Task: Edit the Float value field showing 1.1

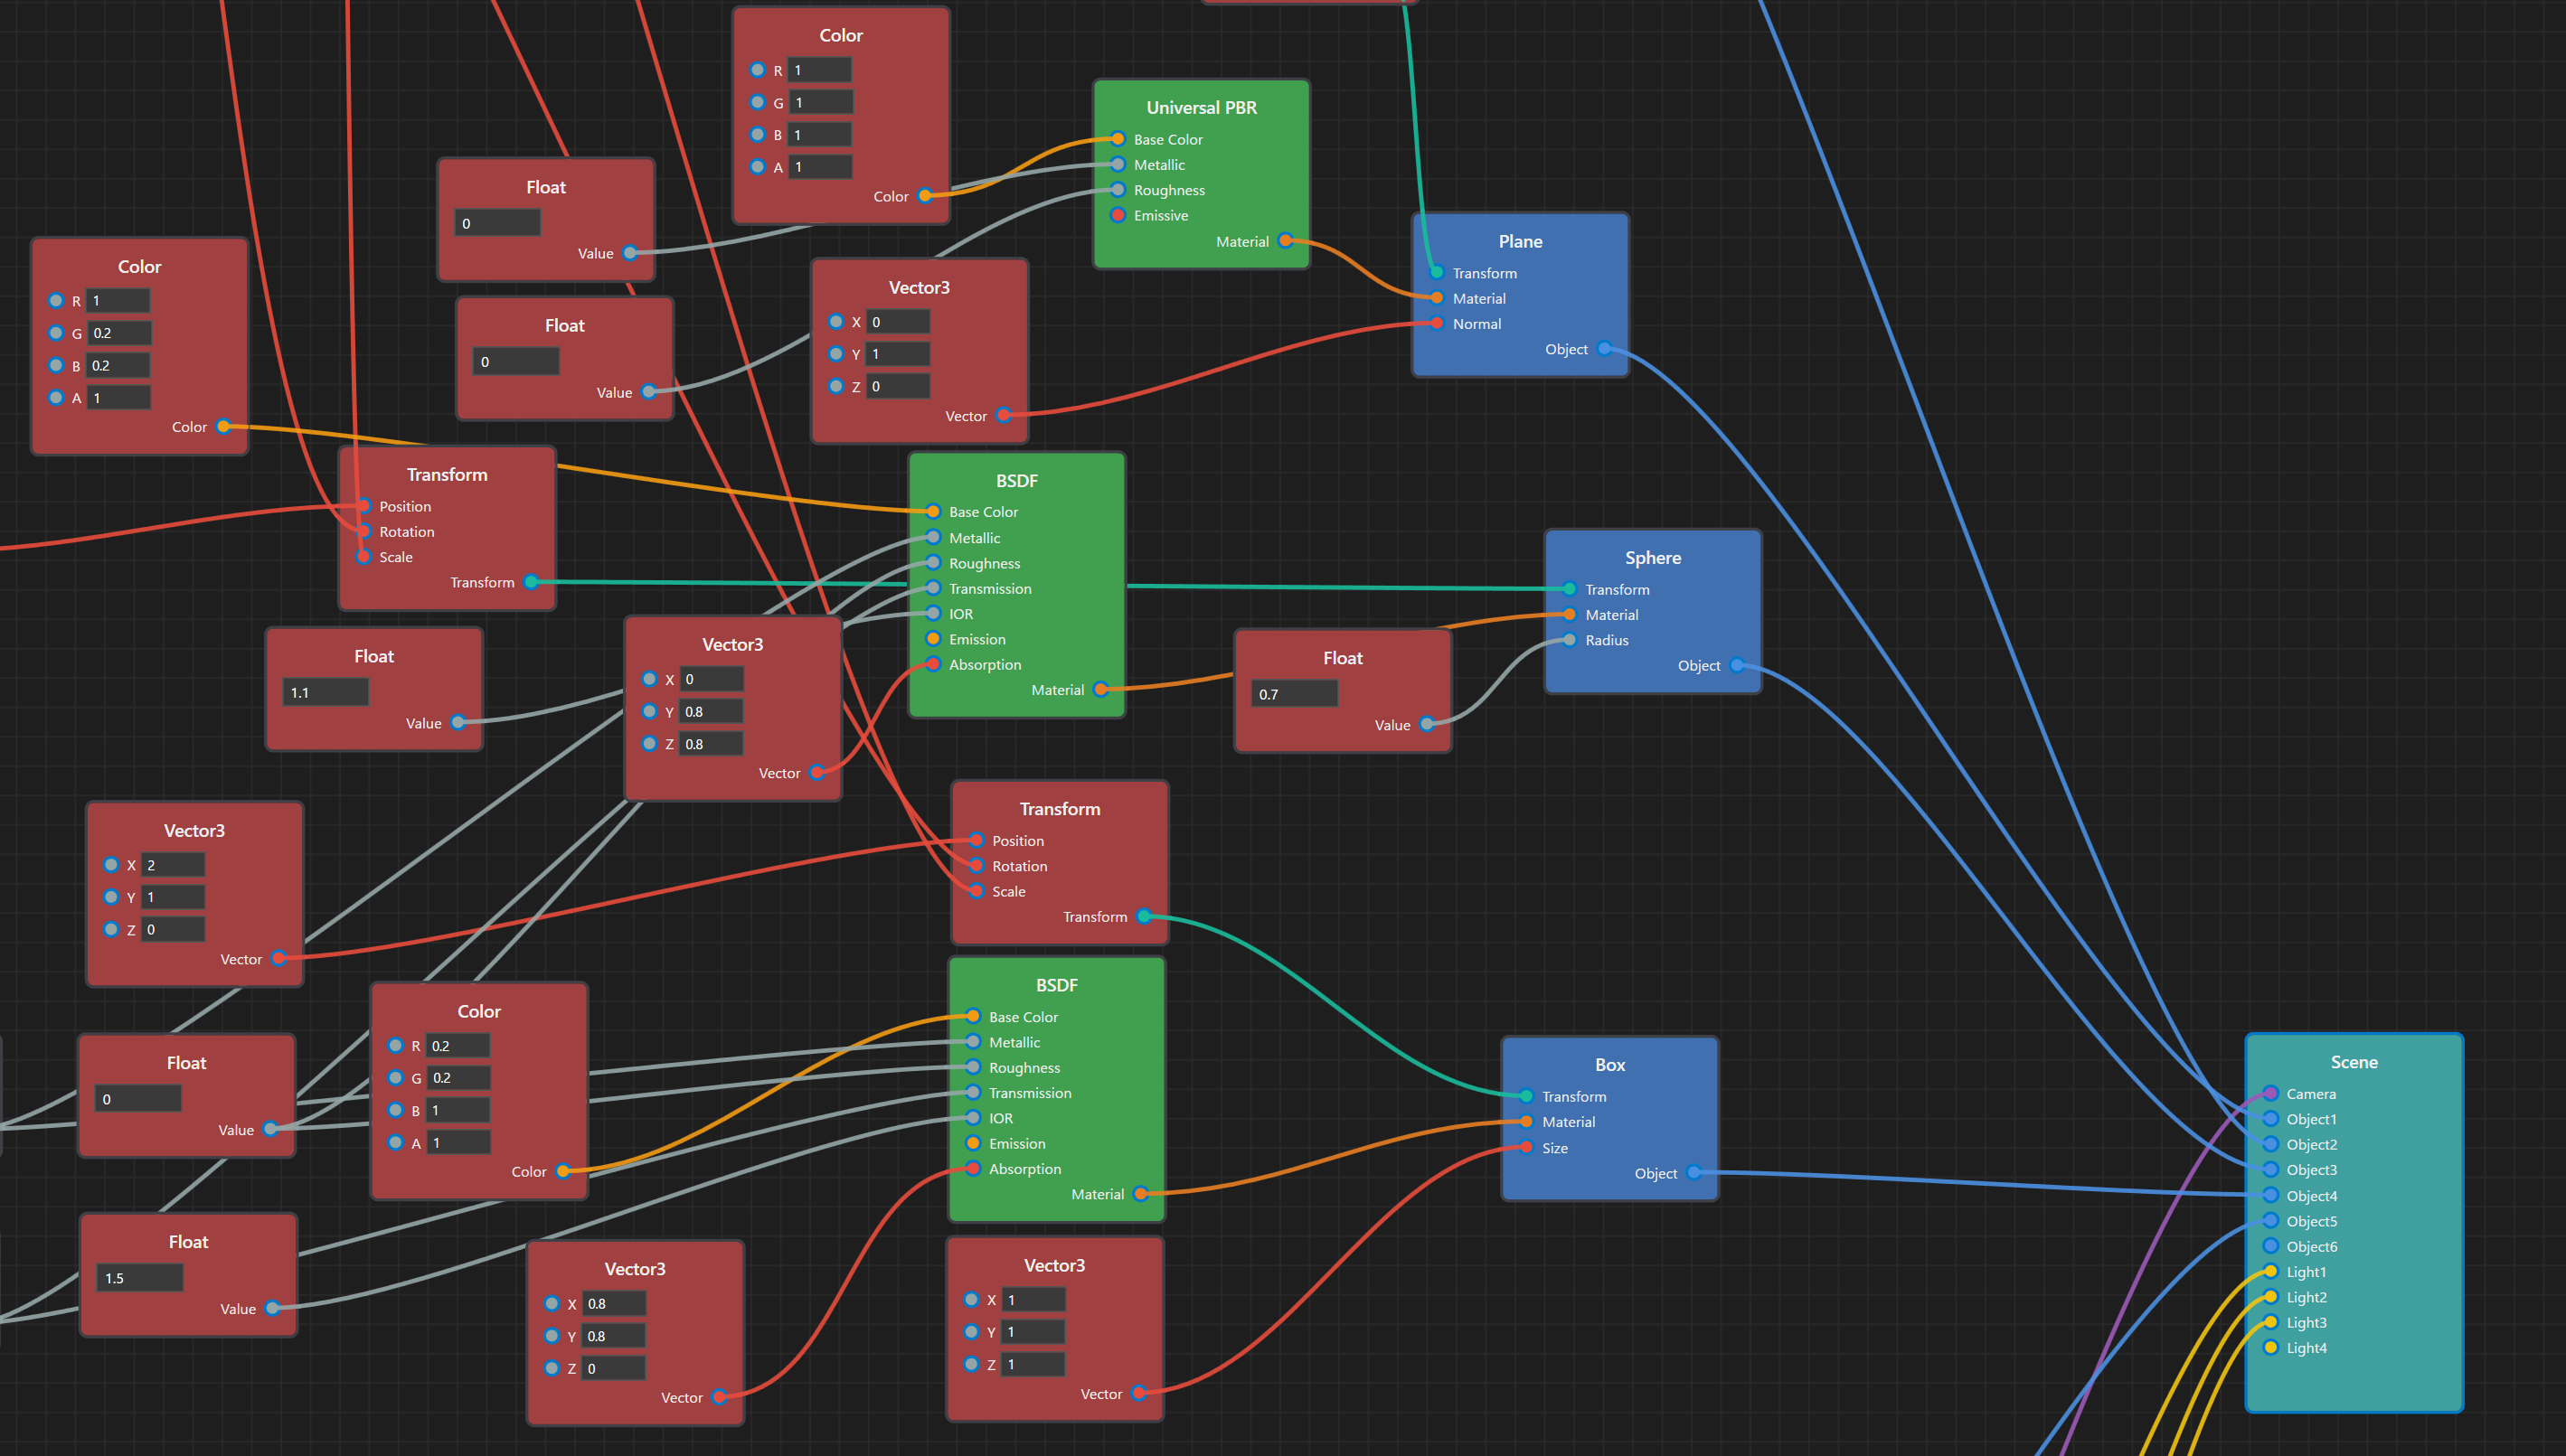Action: click(325, 692)
